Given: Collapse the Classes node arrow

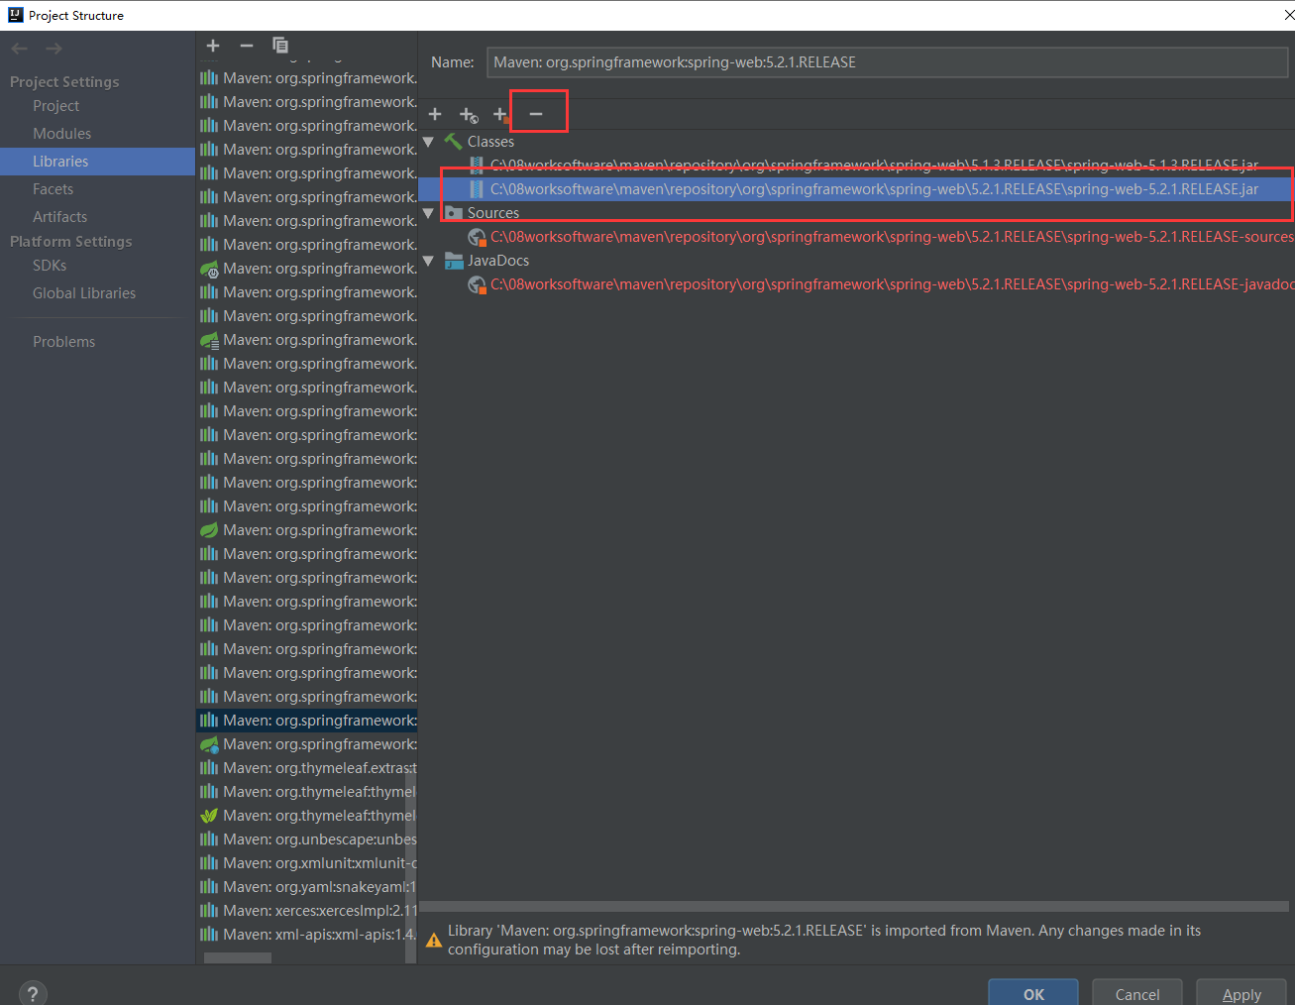Looking at the screenshot, I should pyautogui.click(x=429, y=142).
